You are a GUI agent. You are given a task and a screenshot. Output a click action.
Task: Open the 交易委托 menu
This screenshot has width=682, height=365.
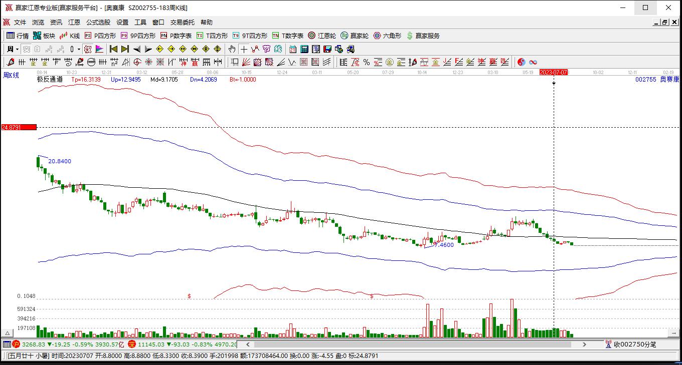(183, 23)
